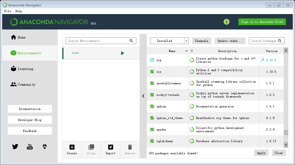The image size is (295, 165).
Task: Open the Twitter icon link
Action: (x=15, y=147)
